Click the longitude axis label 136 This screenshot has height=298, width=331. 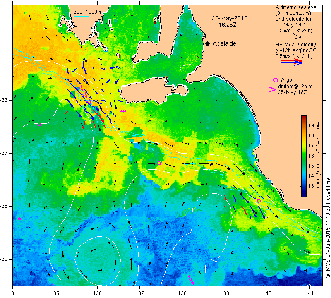[97, 293]
